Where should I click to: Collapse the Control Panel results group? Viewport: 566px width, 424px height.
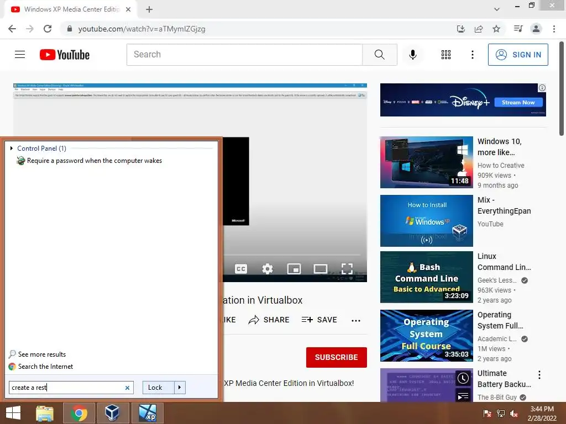pos(12,148)
